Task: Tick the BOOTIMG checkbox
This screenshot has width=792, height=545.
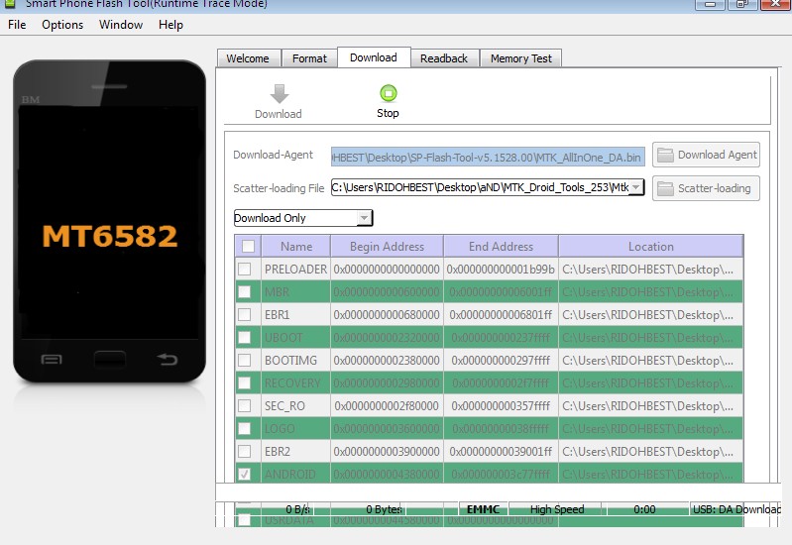Action: coord(245,360)
